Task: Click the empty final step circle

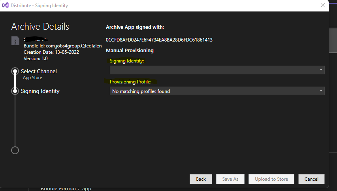Action: [x=15, y=150]
